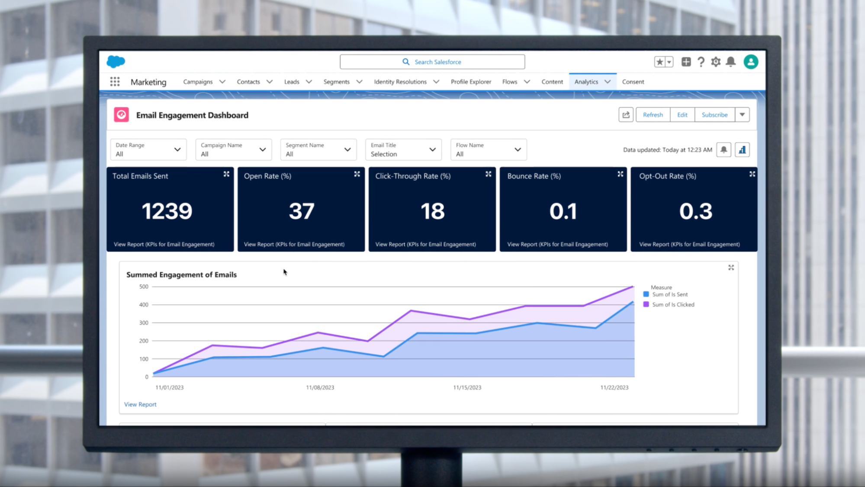The height and width of the screenshot is (487, 865).
Task: Click the Email Engagement Dashboard icon
Action: point(122,115)
